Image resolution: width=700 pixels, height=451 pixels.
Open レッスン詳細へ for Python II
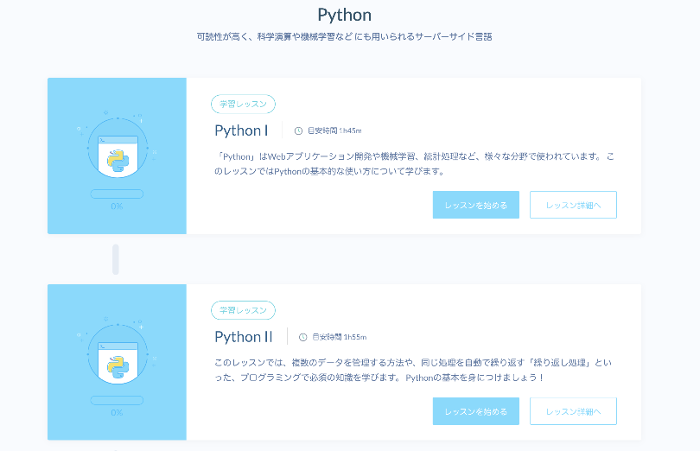pos(573,411)
